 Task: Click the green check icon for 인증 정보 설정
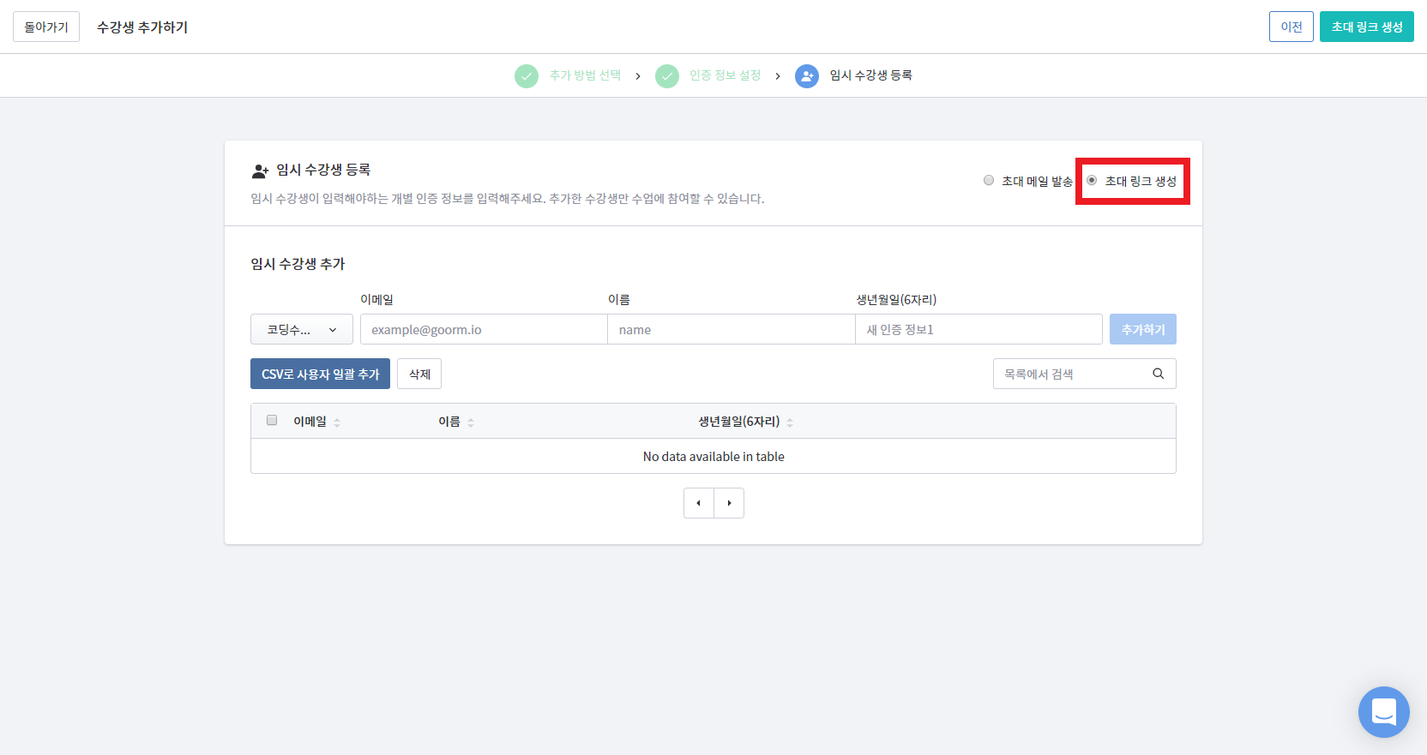pyautogui.click(x=666, y=76)
